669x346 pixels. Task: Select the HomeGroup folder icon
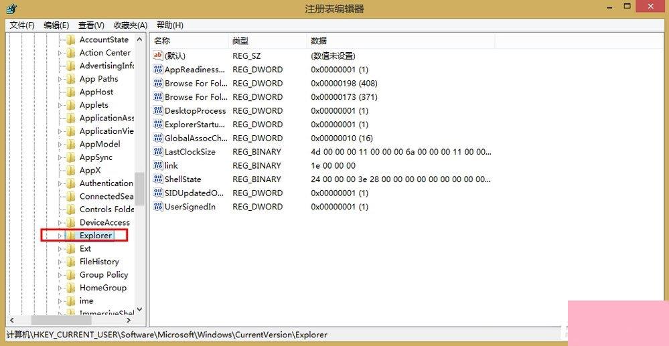(x=71, y=288)
